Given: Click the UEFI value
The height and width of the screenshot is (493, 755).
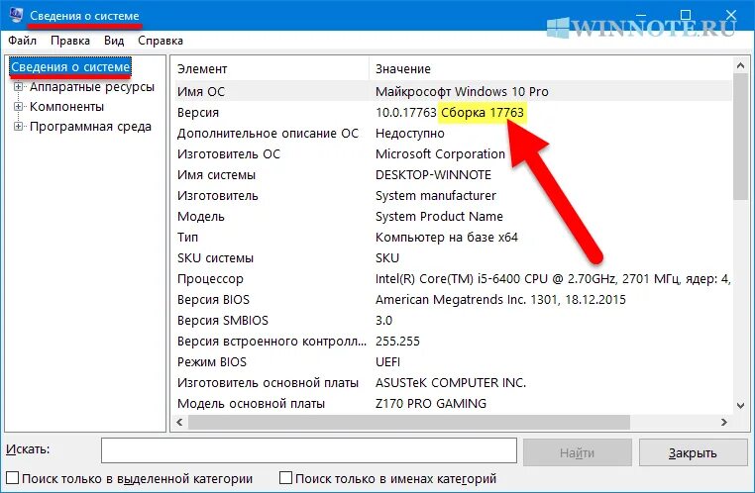Looking at the screenshot, I should click(x=388, y=361).
